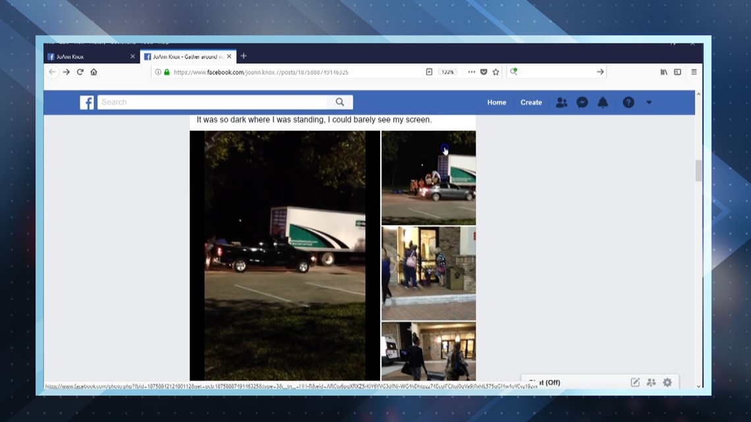Viewport: 751px width, 422px height.
Task: Switch to the first JoAnn Knox tab
Action: tap(86, 56)
